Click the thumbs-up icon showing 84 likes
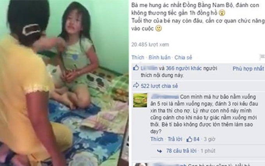The image size is (265, 166). coord(189,139)
